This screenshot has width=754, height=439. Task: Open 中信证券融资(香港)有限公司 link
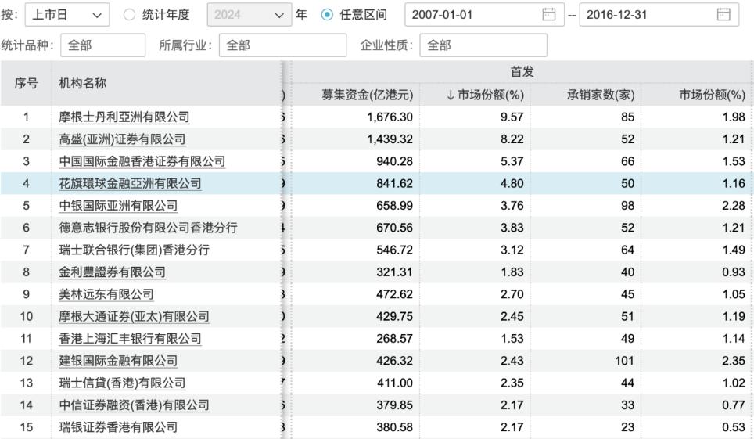(135, 405)
